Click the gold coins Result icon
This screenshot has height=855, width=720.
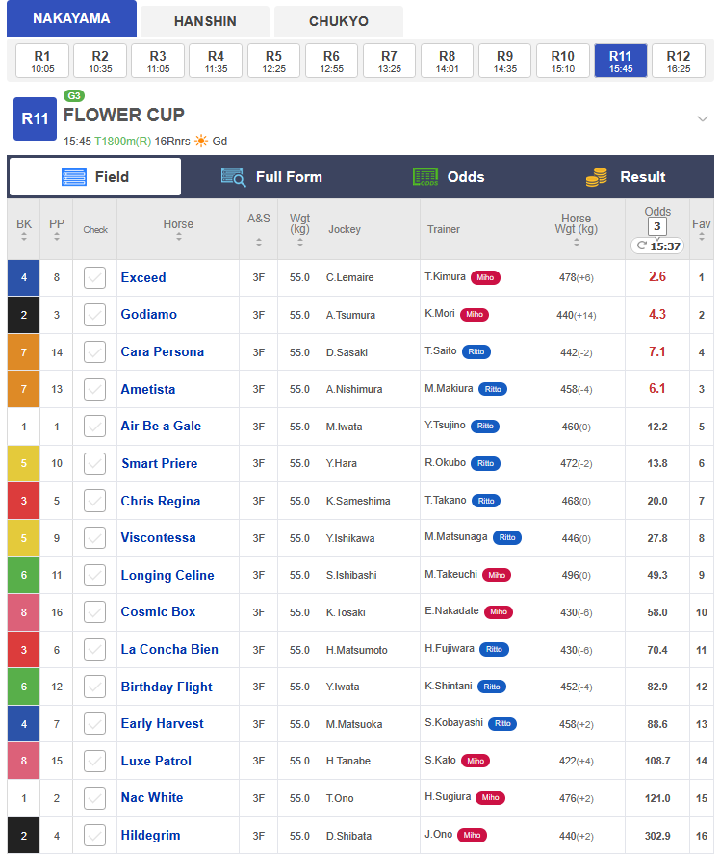597,177
